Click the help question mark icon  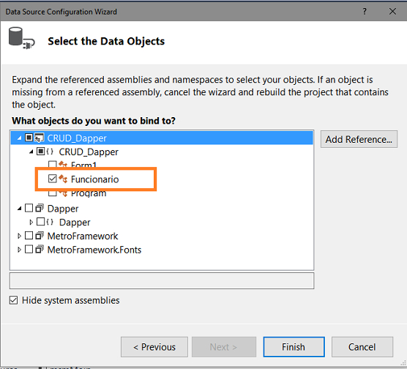[x=365, y=11]
